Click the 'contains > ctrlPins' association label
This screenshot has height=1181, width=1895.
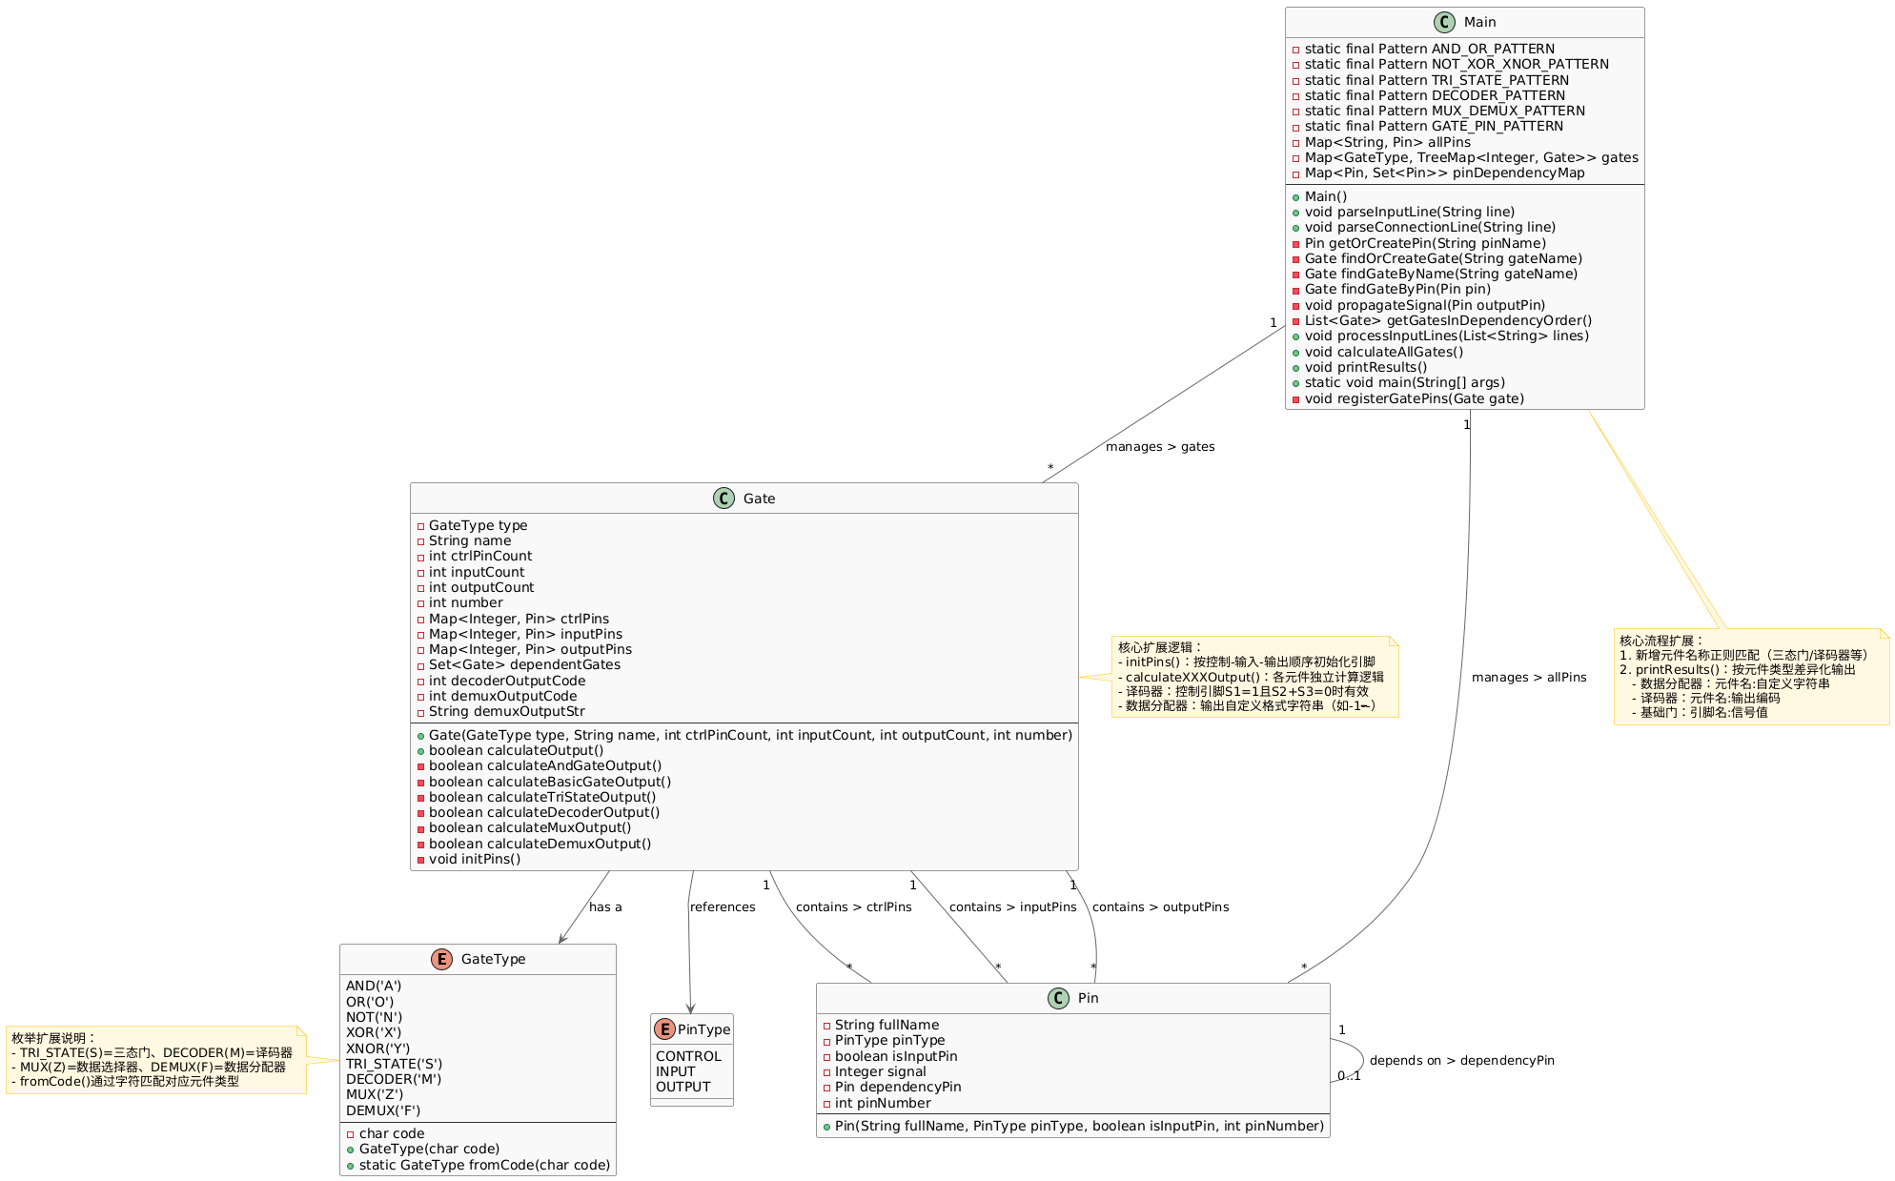click(x=853, y=906)
